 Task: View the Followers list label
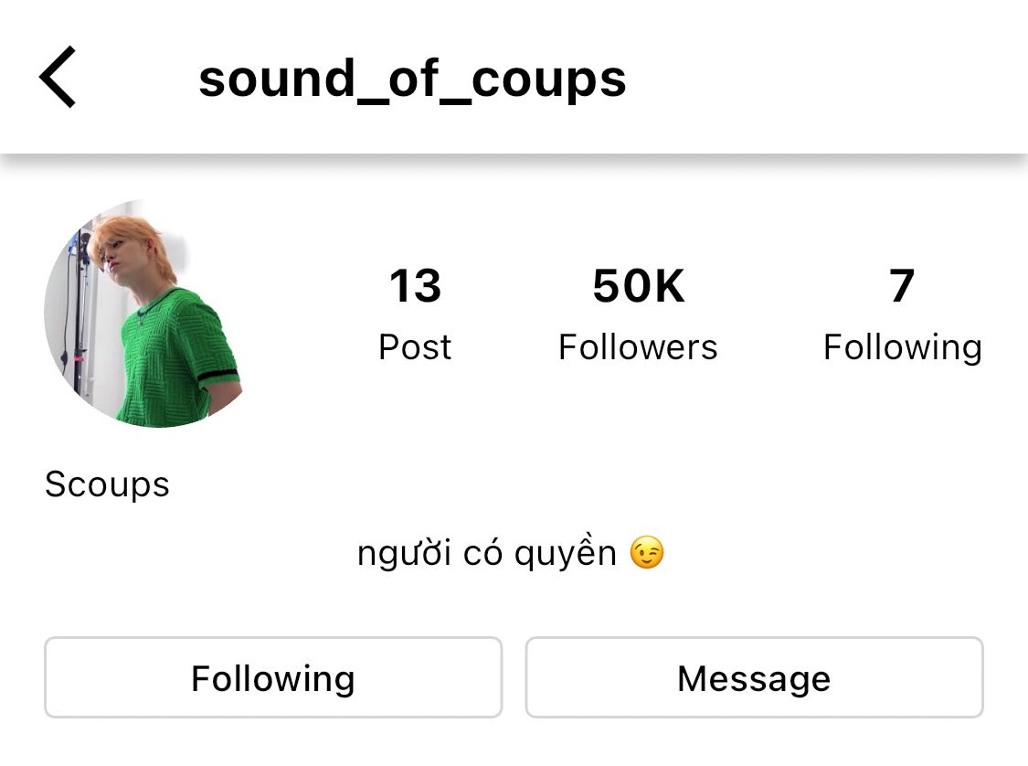(638, 346)
